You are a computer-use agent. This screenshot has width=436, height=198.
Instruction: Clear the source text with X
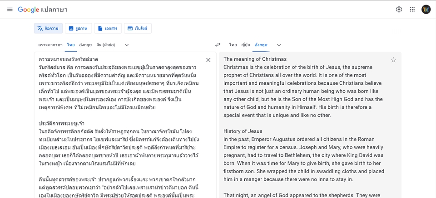pyautogui.click(x=208, y=60)
